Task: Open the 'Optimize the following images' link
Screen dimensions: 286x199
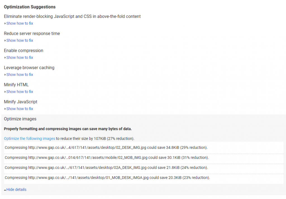Action: (x=29, y=139)
